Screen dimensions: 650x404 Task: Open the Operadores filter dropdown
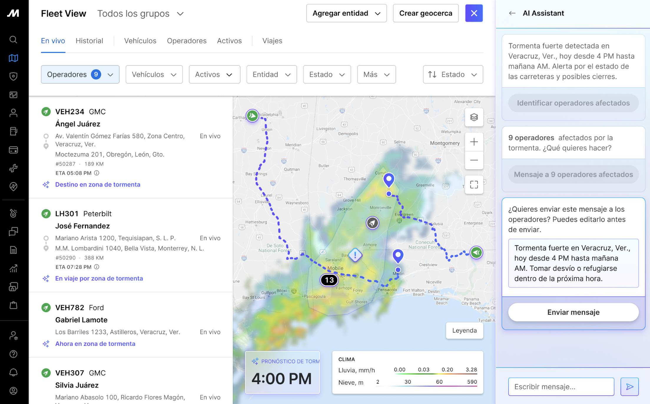tap(80, 74)
